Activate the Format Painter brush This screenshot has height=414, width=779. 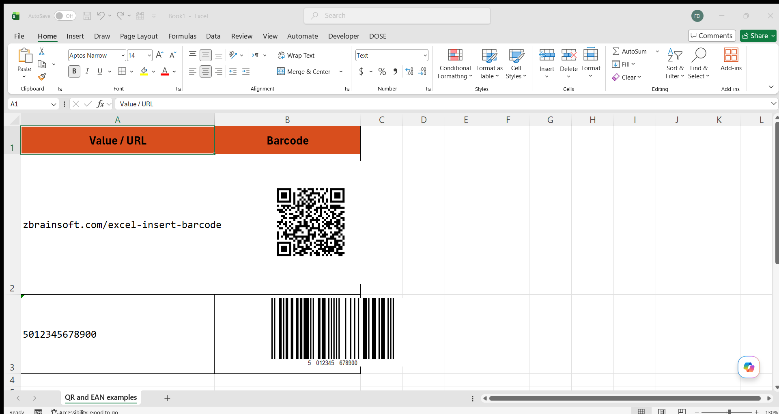click(42, 77)
